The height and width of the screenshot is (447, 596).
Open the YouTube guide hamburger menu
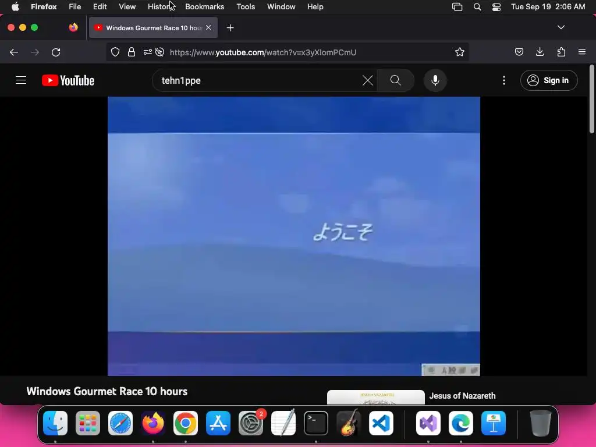tap(21, 80)
